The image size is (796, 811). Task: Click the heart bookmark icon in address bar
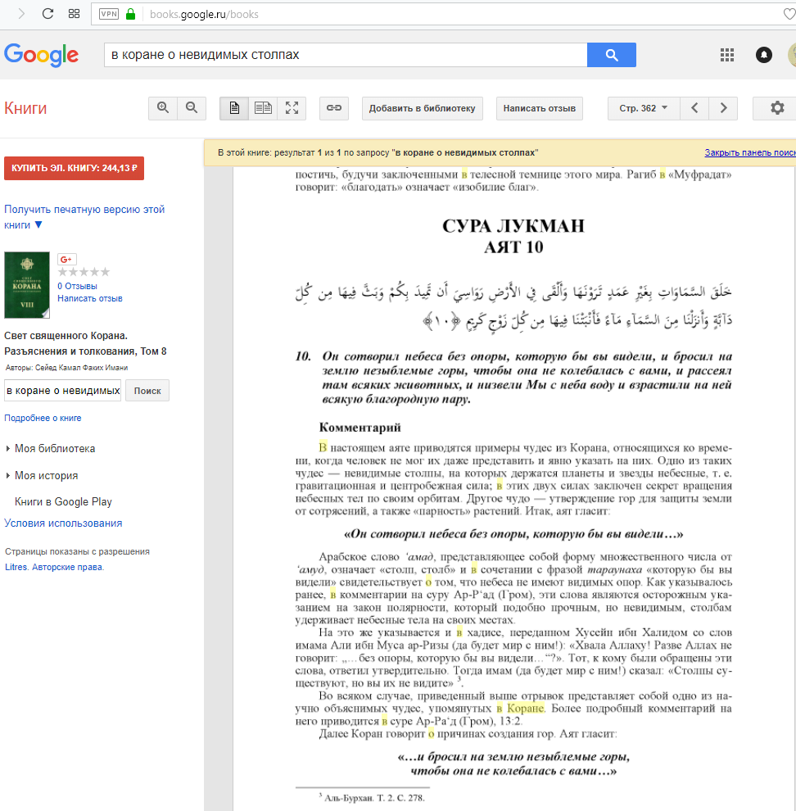click(x=789, y=14)
